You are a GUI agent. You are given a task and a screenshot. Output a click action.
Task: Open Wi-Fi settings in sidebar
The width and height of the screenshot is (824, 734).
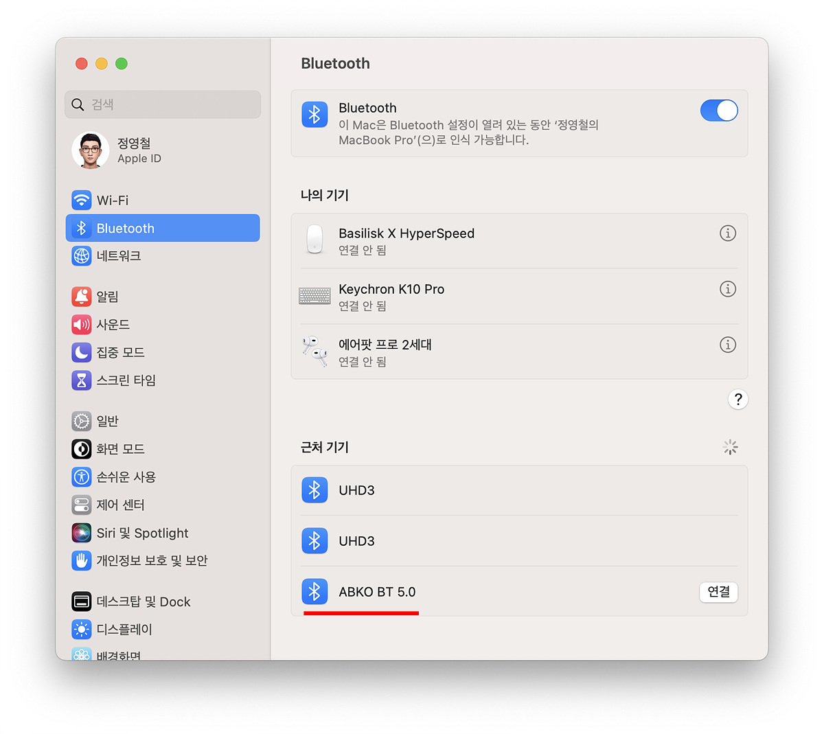click(x=163, y=200)
